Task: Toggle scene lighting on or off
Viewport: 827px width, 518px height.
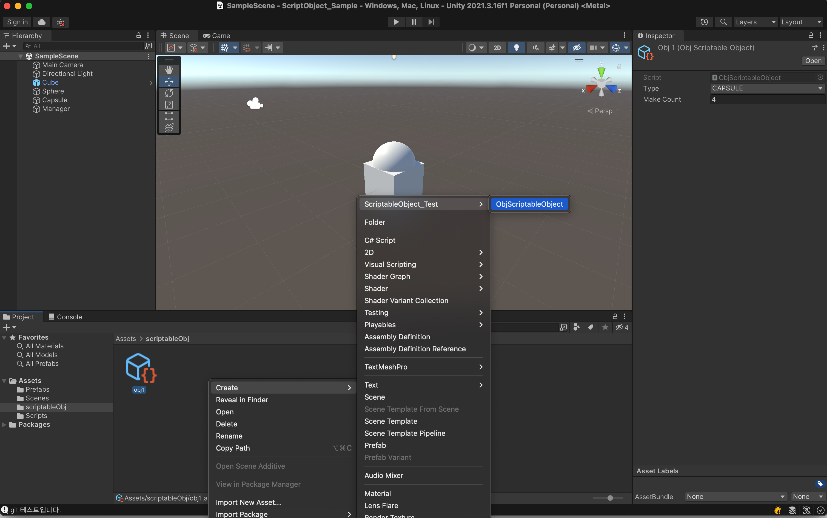Action: pos(517,48)
